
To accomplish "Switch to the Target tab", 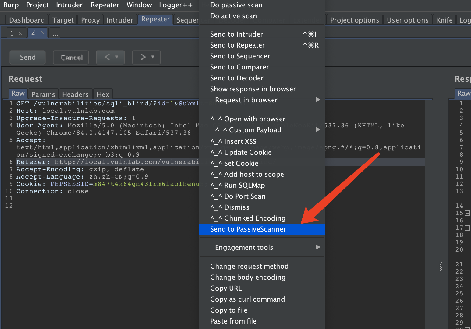I will point(63,20).
